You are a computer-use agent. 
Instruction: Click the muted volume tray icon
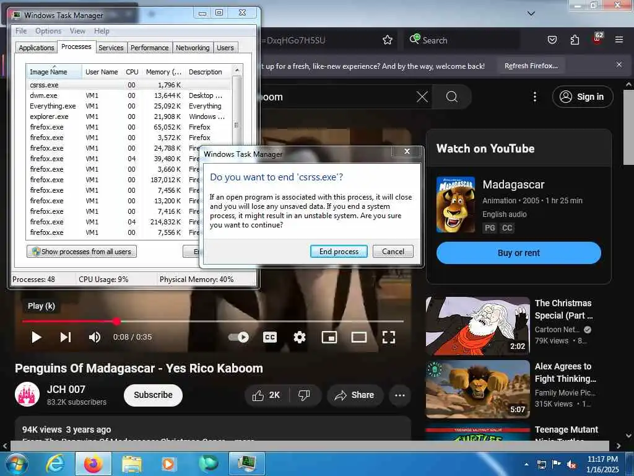pyautogui.click(x=571, y=464)
